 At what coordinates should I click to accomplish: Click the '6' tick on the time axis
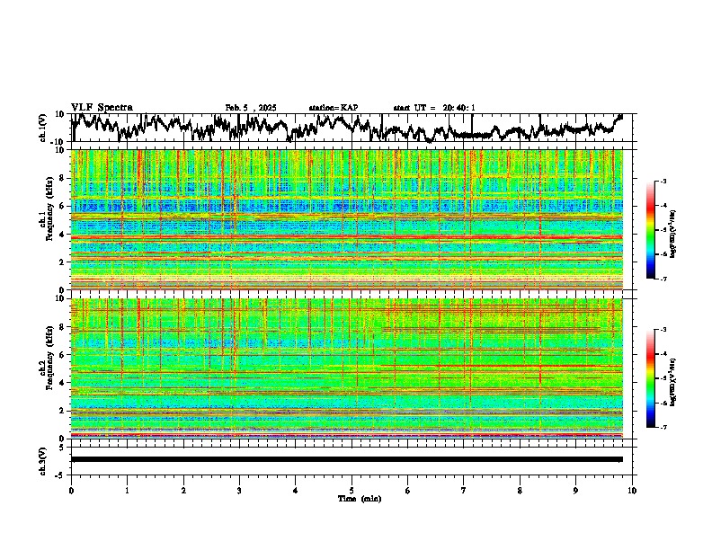(x=408, y=491)
